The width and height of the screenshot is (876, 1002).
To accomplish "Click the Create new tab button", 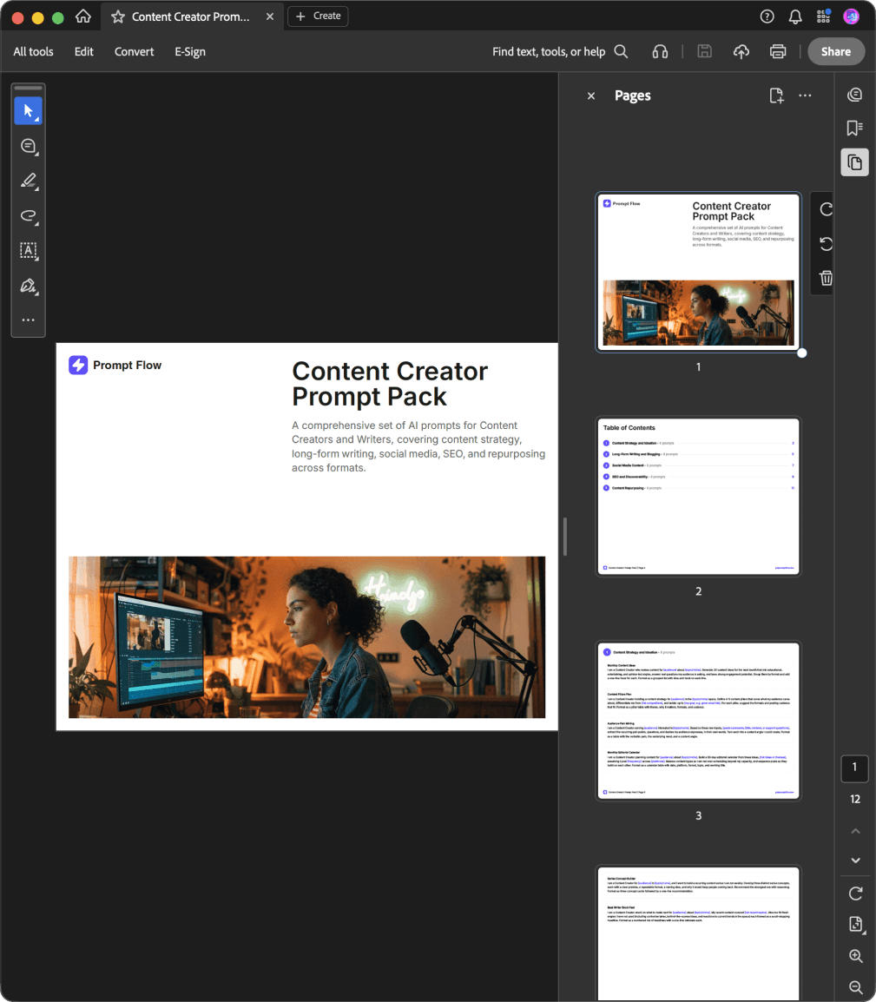I will coord(318,16).
